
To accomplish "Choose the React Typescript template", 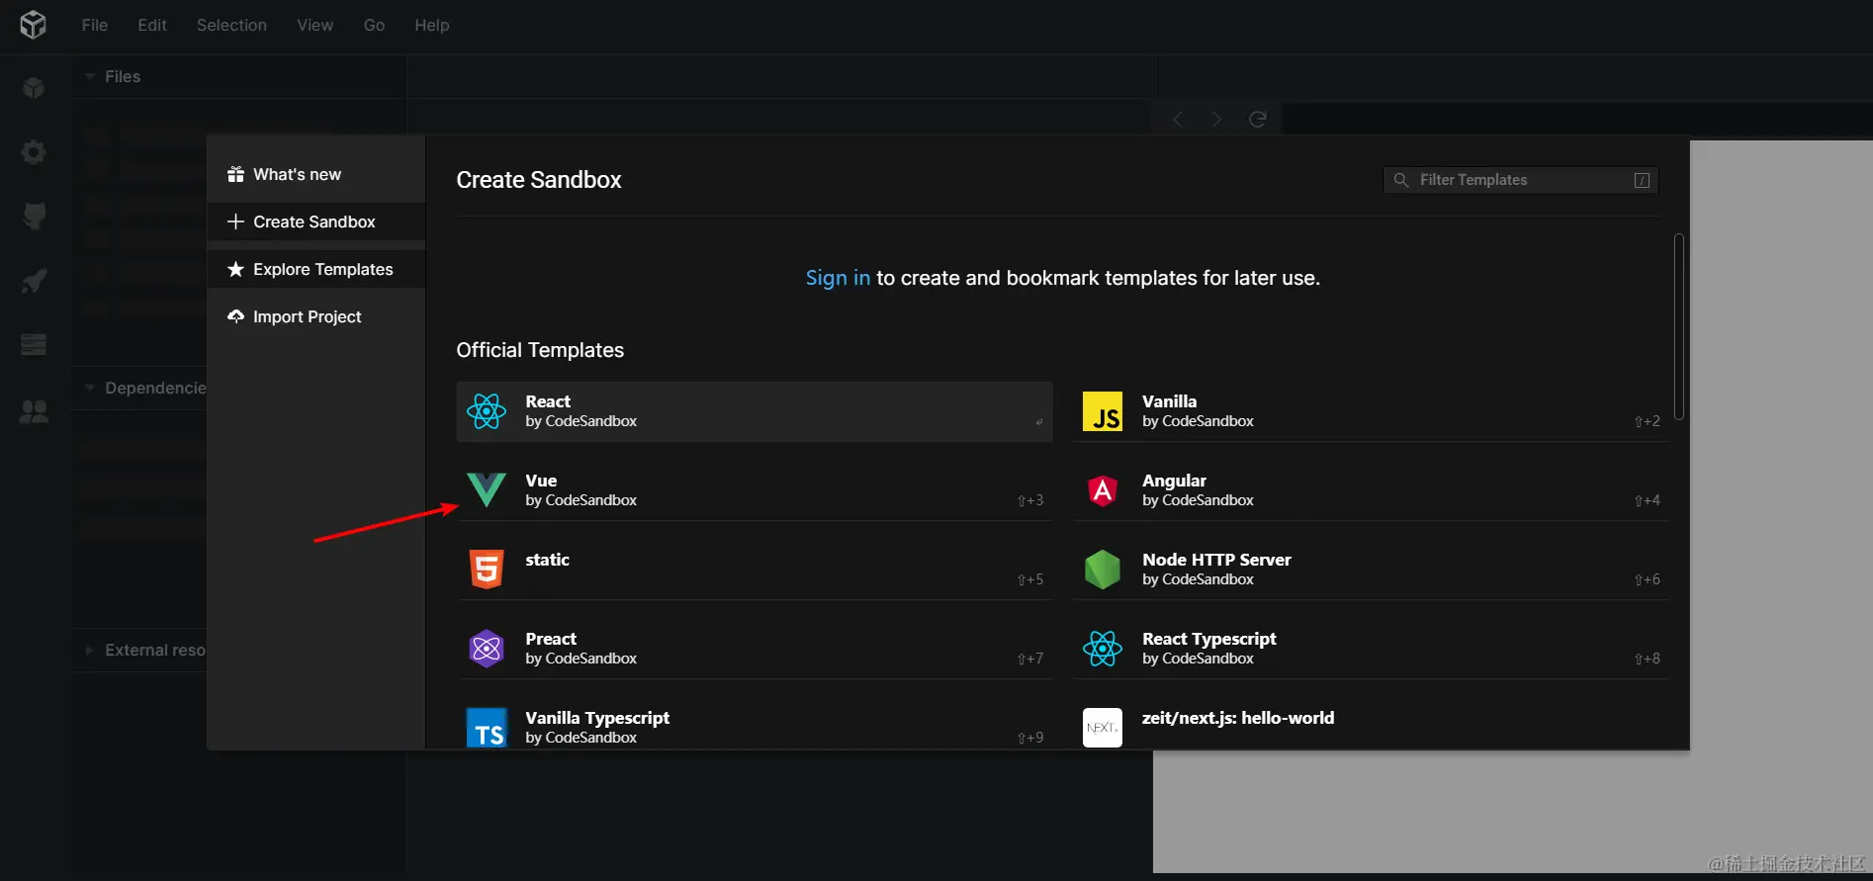I will pos(1371,649).
